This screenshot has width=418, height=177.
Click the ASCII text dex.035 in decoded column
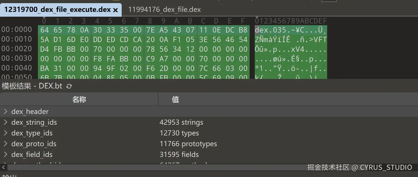(271, 30)
